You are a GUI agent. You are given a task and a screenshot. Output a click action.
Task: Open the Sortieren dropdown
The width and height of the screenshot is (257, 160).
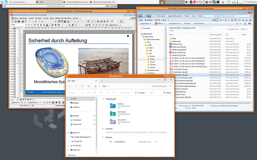coord(125,93)
